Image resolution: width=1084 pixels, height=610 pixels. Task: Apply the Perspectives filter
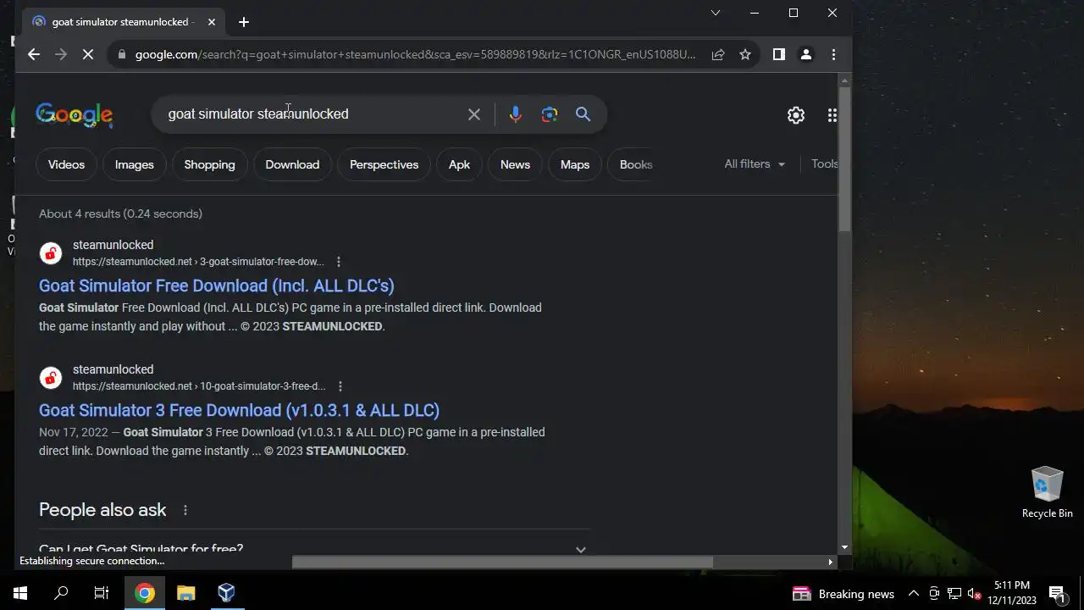[x=384, y=164]
